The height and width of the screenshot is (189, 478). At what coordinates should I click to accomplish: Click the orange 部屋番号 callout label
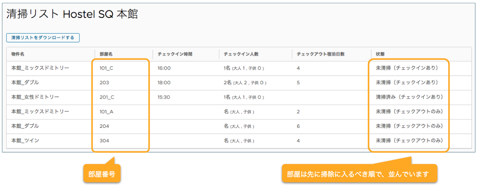[102, 174]
